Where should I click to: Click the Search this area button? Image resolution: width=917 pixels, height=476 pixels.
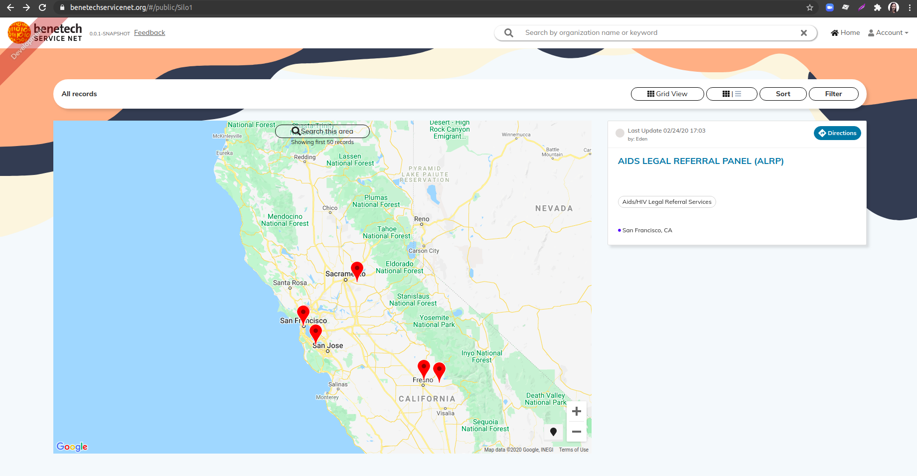tap(322, 131)
